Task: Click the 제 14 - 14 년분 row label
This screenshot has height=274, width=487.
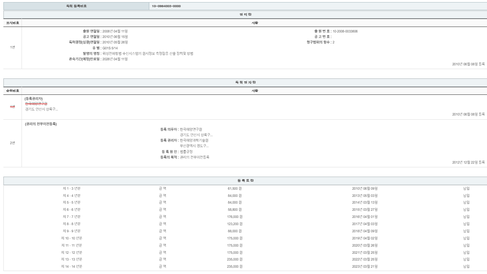Action: tap(71, 266)
